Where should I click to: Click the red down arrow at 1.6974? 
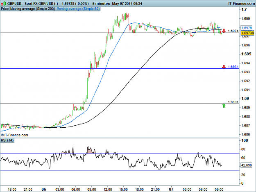click(224, 31)
